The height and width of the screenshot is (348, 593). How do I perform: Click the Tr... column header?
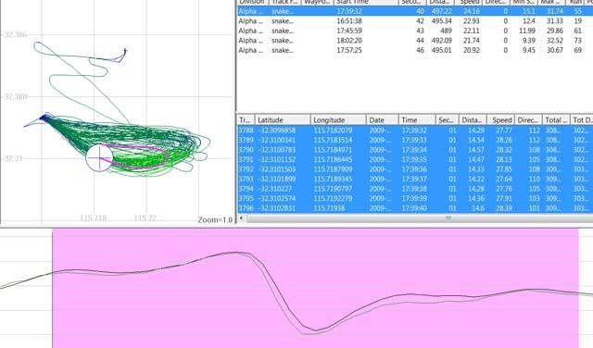coord(246,120)
